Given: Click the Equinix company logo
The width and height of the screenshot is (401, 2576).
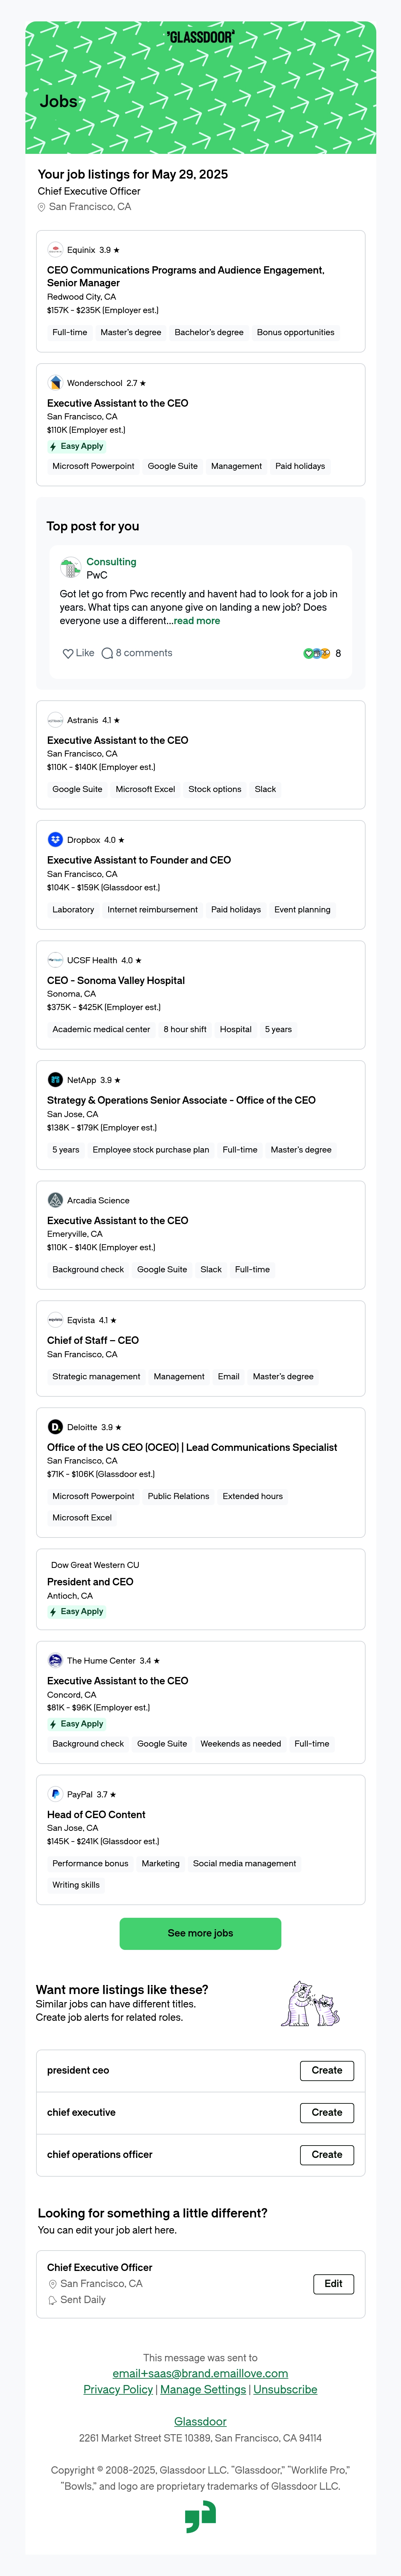Looking at the screenshot, I should [55, 250].
